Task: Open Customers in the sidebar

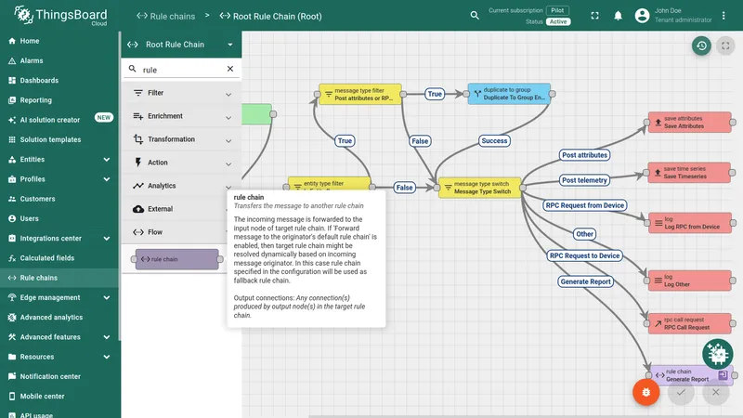Action: coord(59,199)
